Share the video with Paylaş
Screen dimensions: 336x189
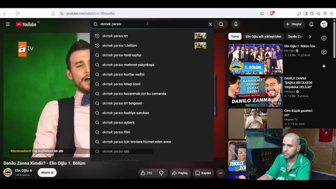click(x=180, y=173)
